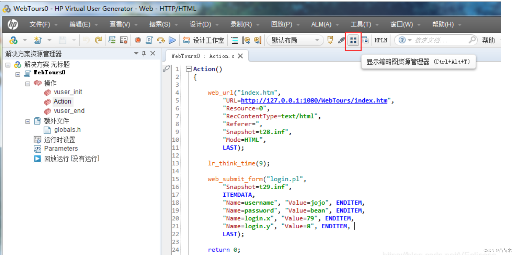Open the 回放(P) menu
This screenshot has width=516, height=255.
[281, 24]
